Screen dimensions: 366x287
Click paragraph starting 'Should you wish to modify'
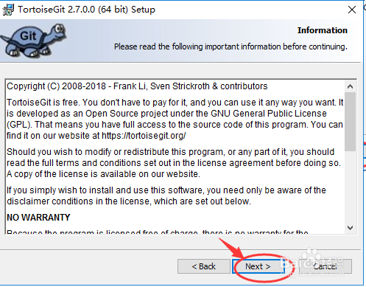174,163
